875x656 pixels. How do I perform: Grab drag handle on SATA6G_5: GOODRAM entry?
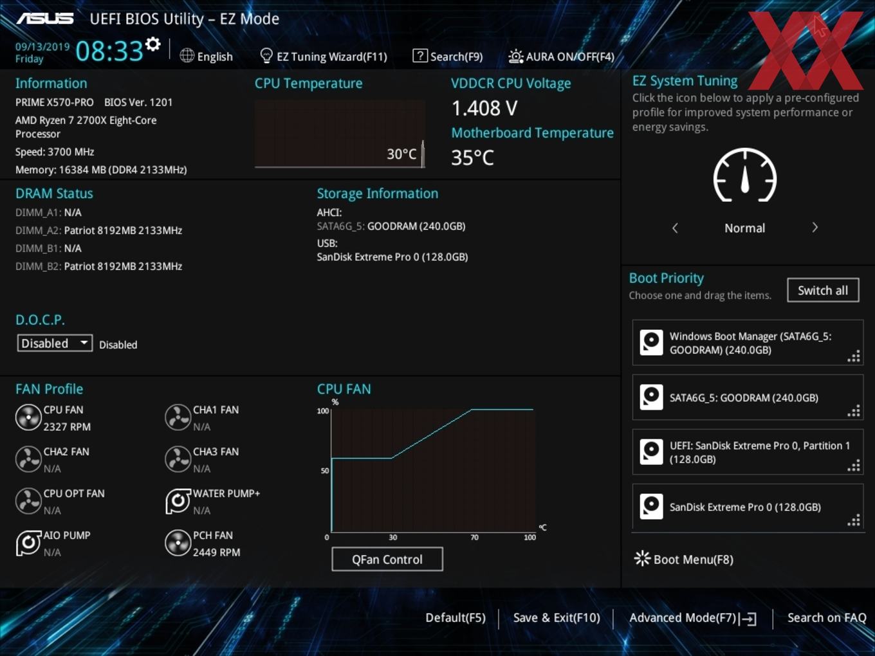coord(854,412)
